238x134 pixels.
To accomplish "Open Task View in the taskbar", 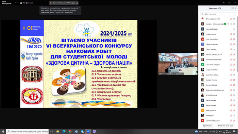I will coord(52,131).
